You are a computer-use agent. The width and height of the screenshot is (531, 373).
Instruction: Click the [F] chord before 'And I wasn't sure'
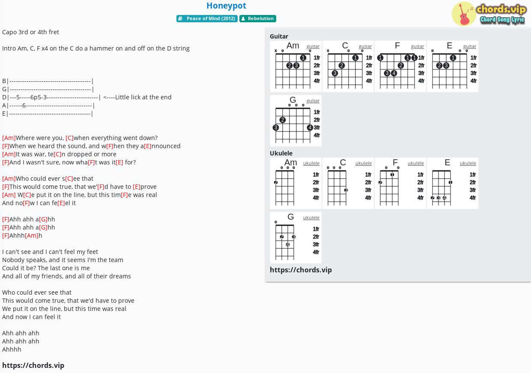click(x=6, y=162)
